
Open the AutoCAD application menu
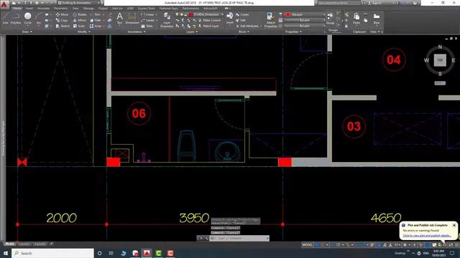(x=4, y=5)
